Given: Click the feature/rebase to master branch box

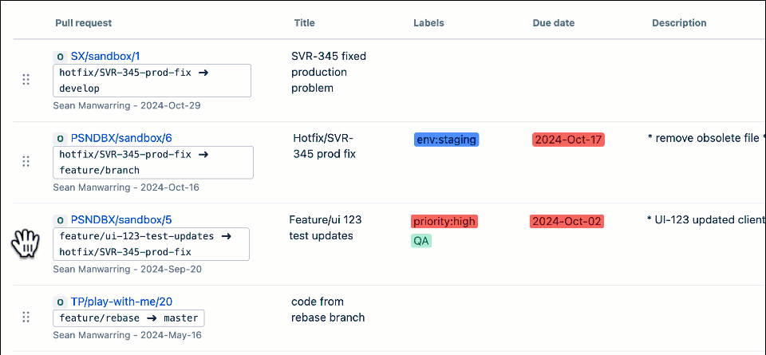Looking at the screenshot, I should pos(129,318).
